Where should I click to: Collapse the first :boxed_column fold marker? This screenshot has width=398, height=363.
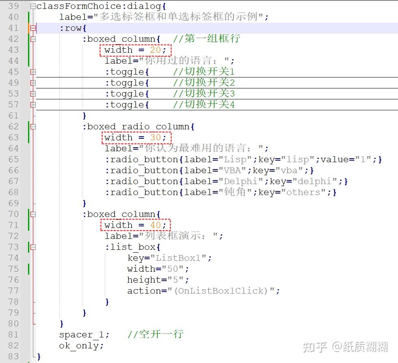[x=32, y=39]
